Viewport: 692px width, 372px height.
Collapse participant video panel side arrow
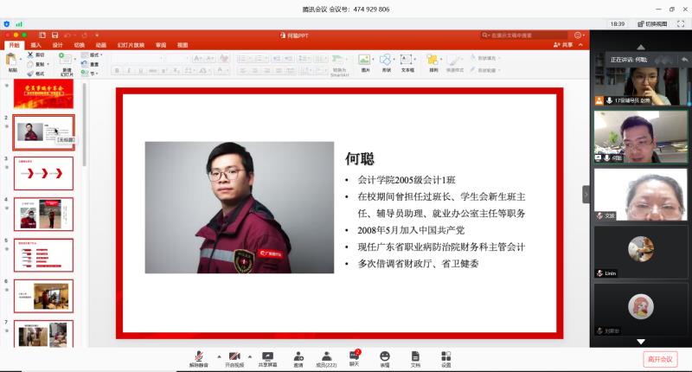tap(586, 194)
